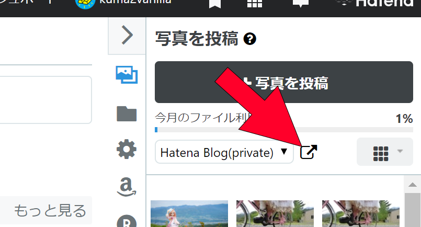Click the file usage progress bar
The height and width of the screenshot is (227, 421).
(284, 130)
